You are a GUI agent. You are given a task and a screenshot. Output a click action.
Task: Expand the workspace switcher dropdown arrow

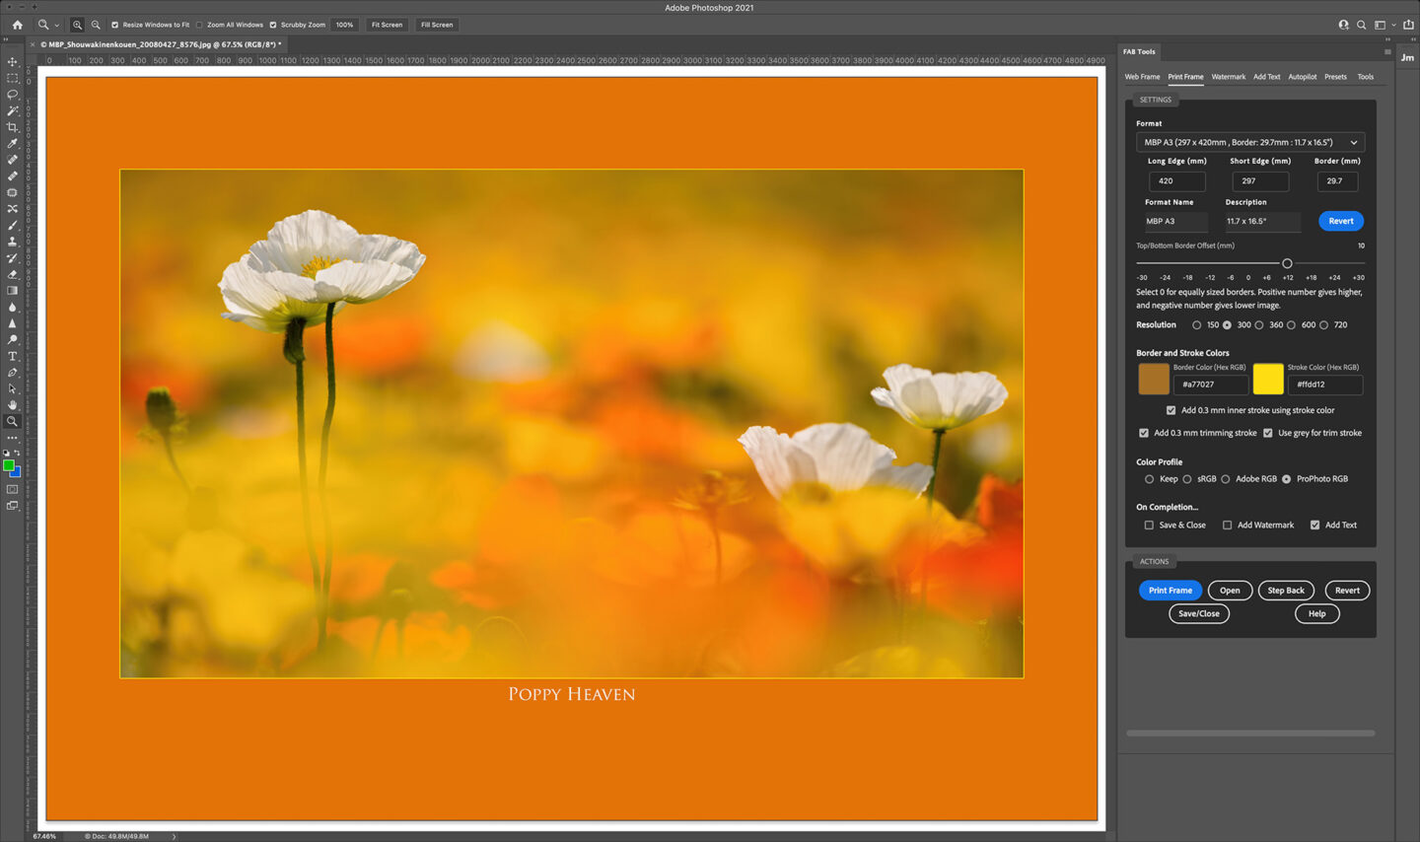coord(1393,25)
